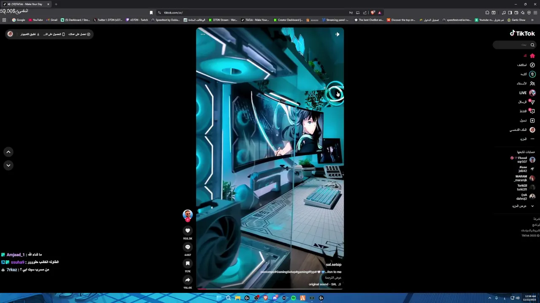Image resolution: width=540 pixels, height=303 pixels.
Task: Open browser apps grid icon
Action: (4, 20)
